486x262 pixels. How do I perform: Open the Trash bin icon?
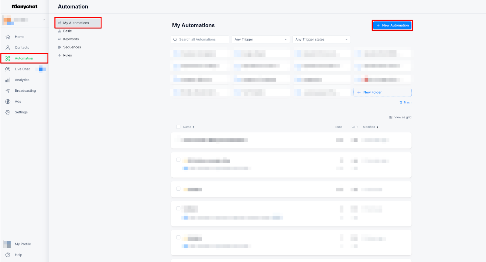[x=401, y=102]
